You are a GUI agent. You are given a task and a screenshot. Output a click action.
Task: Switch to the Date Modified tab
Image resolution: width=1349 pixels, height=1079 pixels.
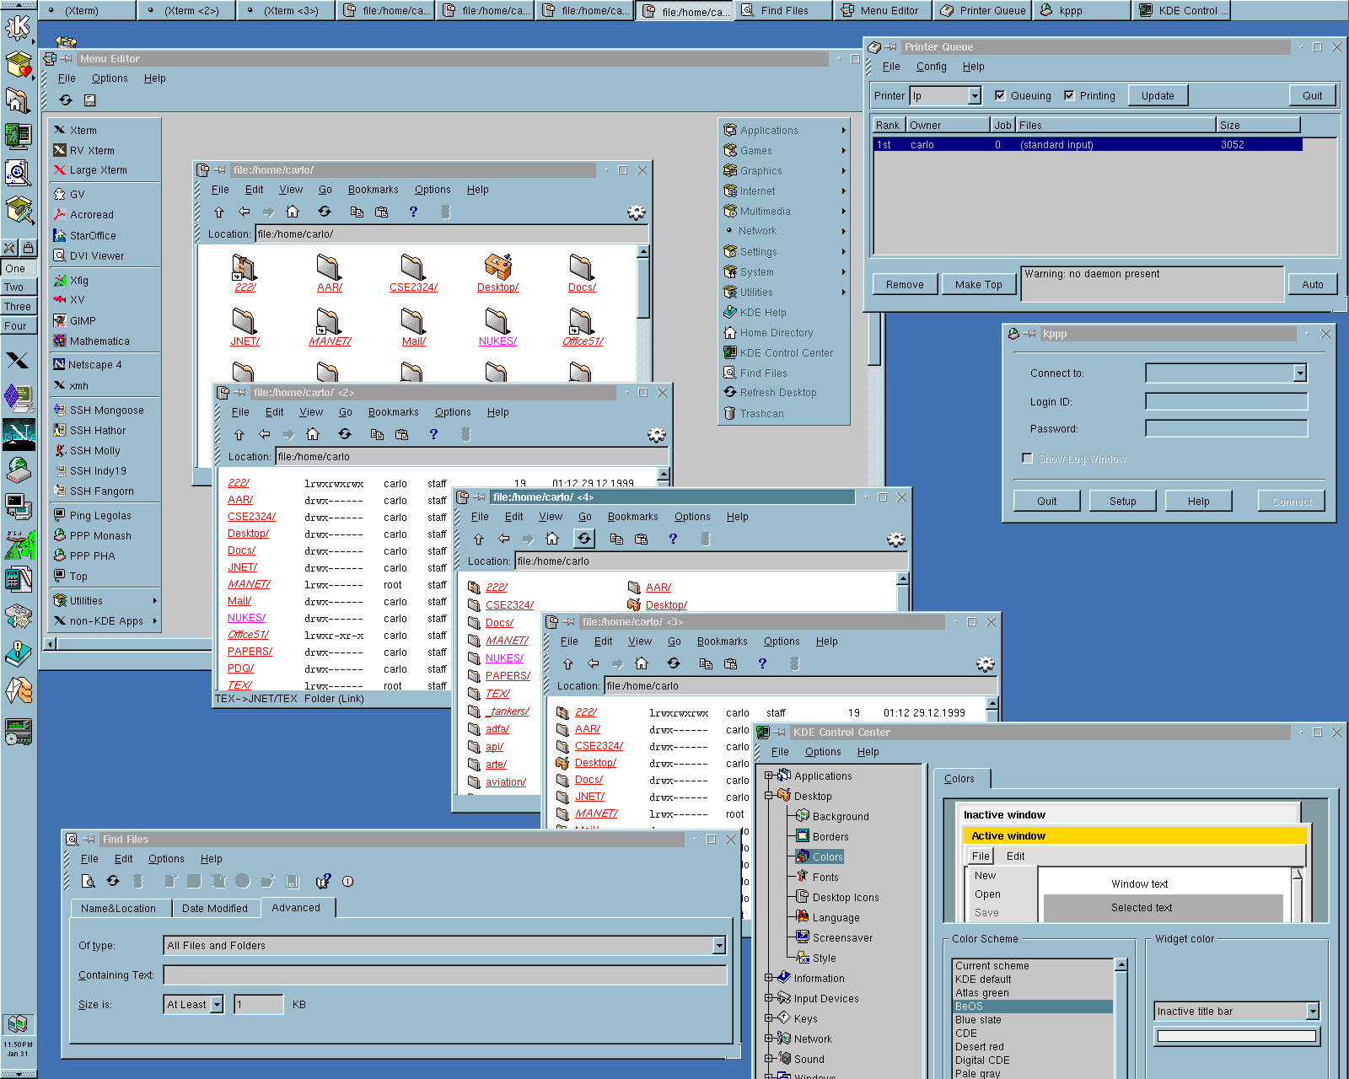(214, 908)
